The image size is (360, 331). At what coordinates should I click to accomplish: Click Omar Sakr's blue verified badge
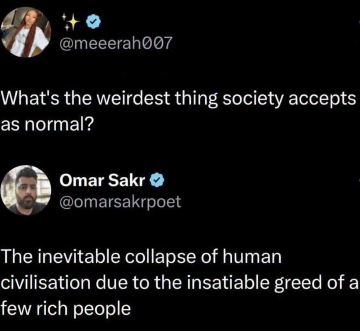click(x=158, y=180)
